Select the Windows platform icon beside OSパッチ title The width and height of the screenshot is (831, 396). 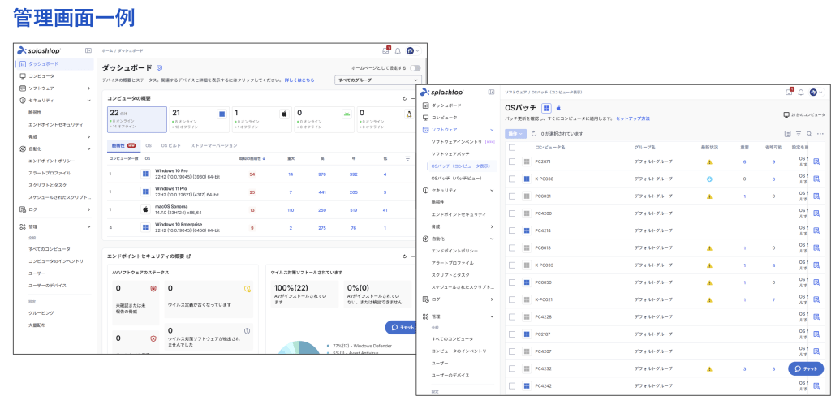(546, 108)
